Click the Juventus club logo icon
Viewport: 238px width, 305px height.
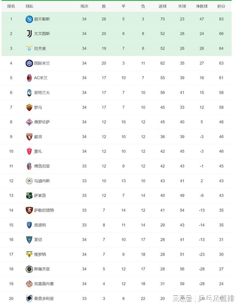pos(29,34)
